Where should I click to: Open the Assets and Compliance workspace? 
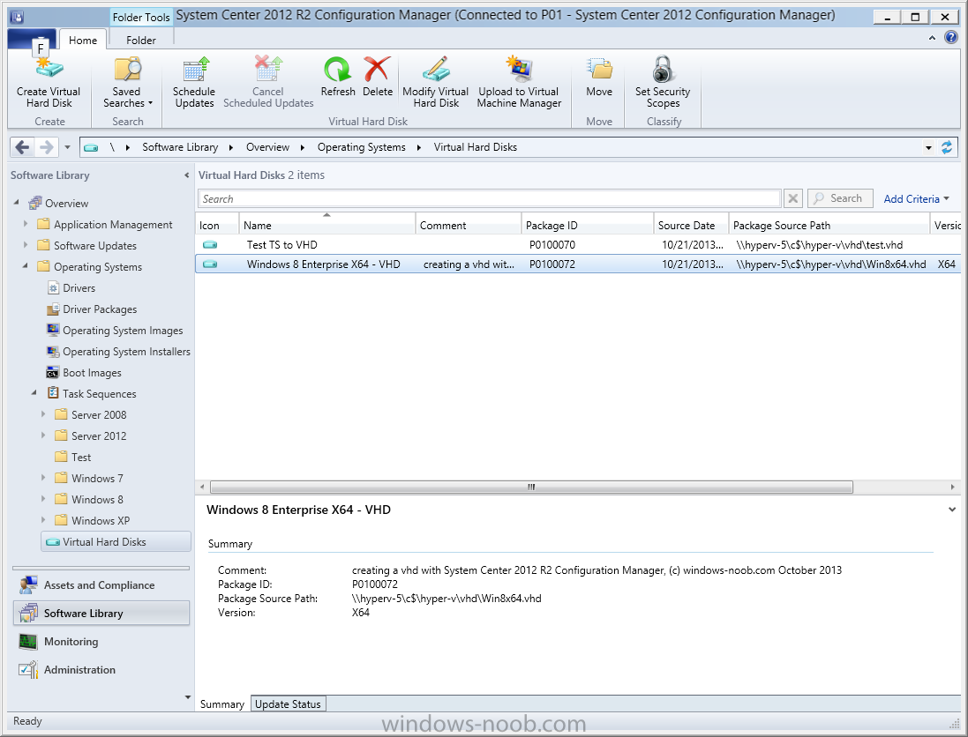[x=101, y=585]
